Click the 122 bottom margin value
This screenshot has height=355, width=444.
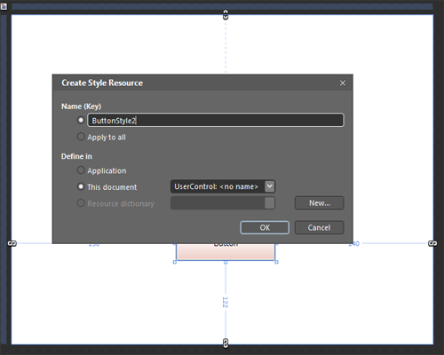tap(225, 303)
